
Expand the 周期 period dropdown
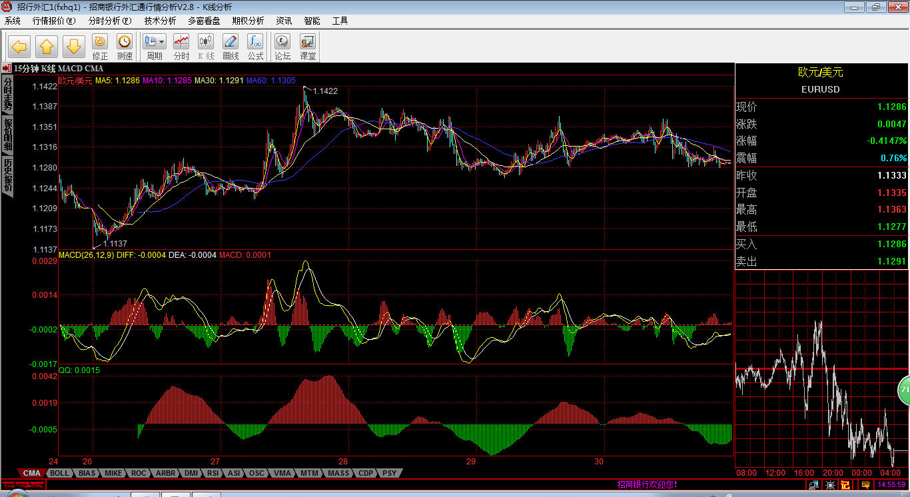(x=162, y=41)
